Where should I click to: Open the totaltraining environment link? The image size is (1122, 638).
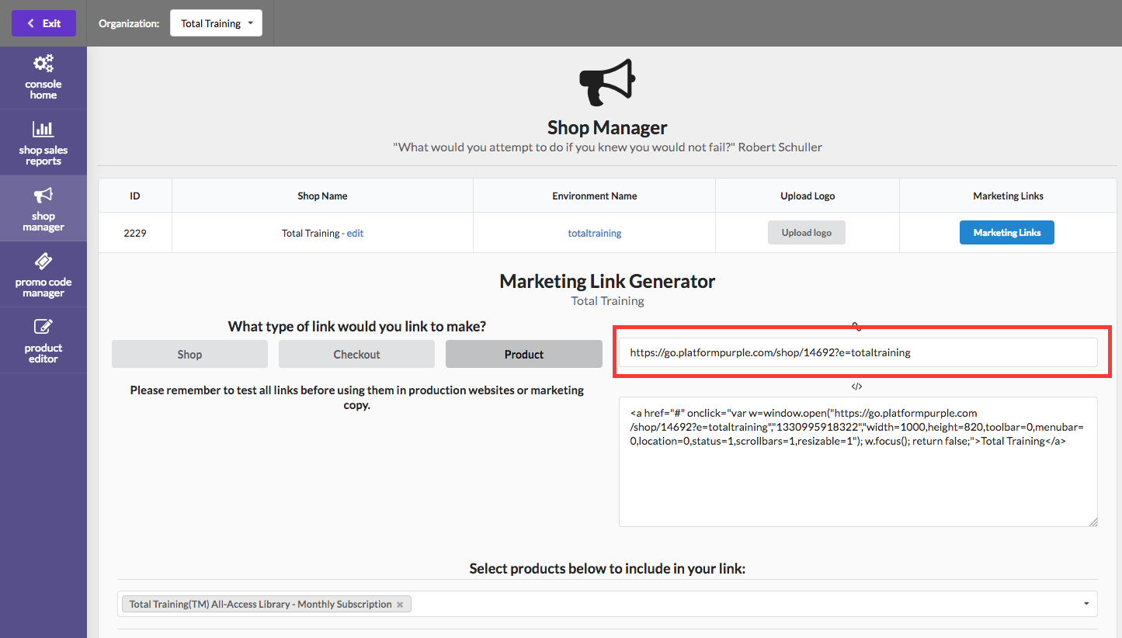coord(595,233)
